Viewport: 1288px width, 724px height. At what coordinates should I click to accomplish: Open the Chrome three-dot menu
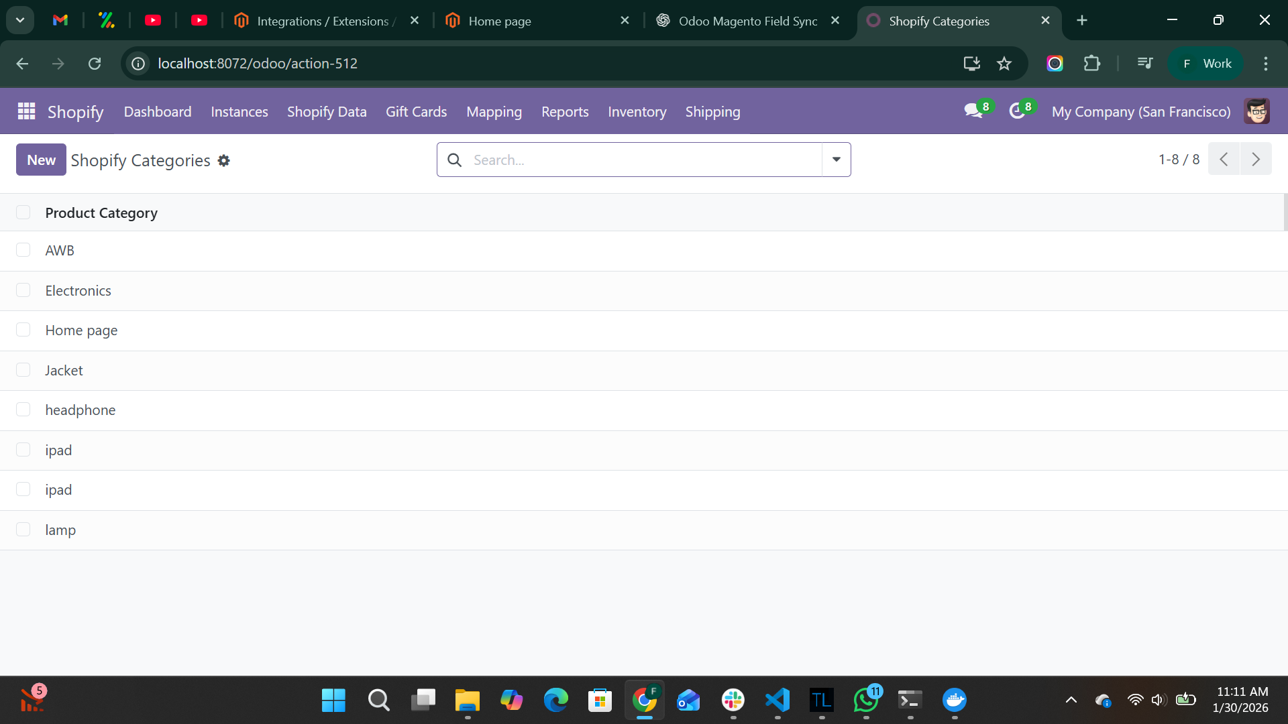tap(1265, 64)
